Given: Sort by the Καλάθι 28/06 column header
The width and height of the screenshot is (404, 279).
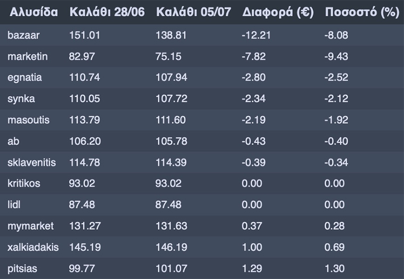Looking at the screenshot, I should pyautogui.click(x=107, y=13).
